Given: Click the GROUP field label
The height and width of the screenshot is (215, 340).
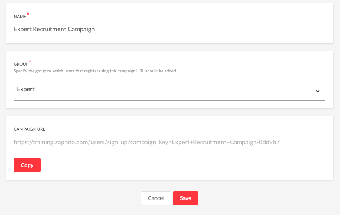Looking at the screenshot, I should click(x=21, y=64).
